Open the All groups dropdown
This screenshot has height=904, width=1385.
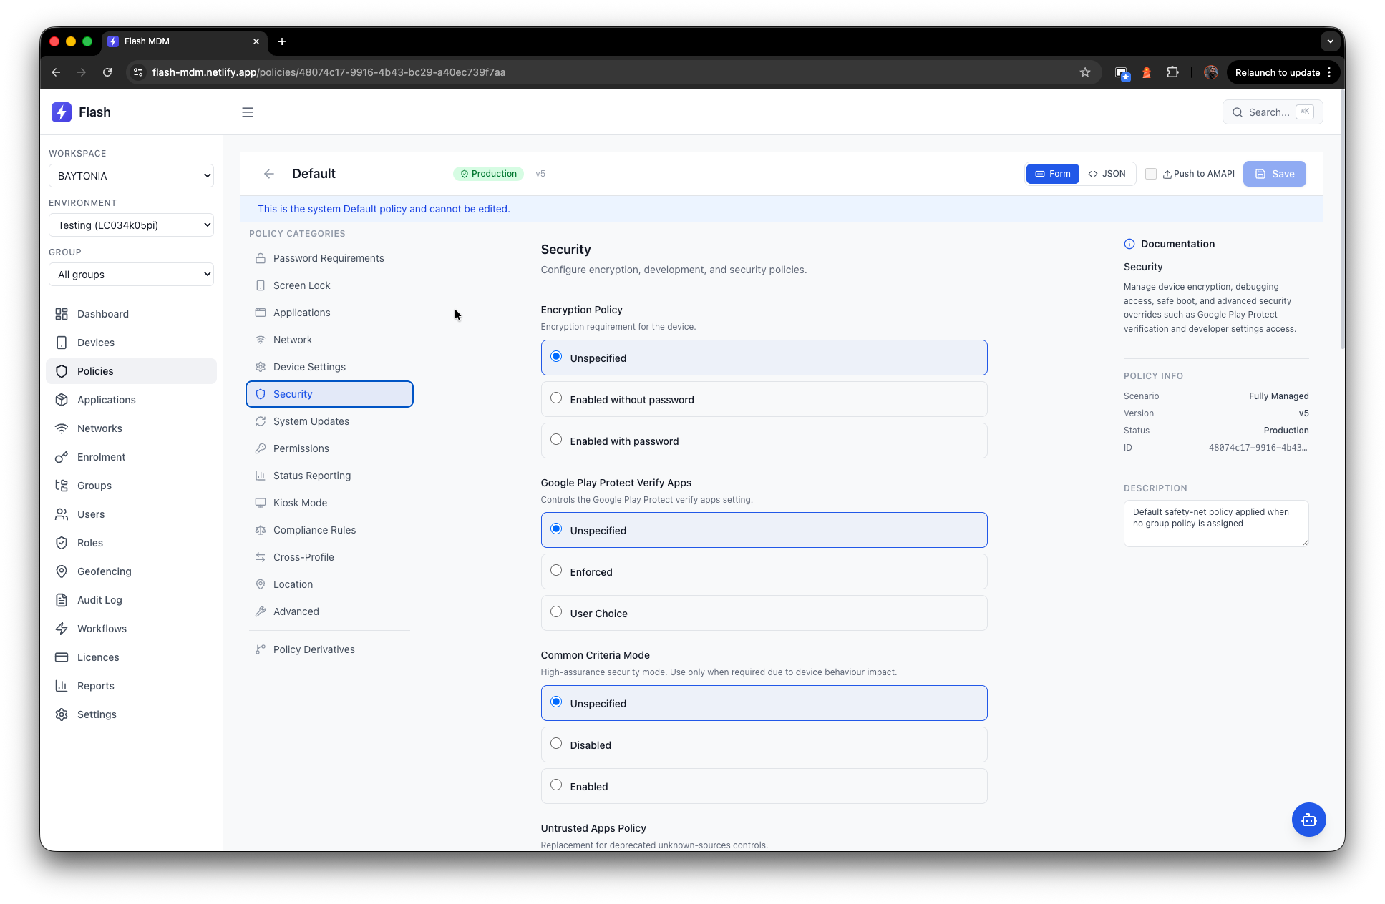coord(131,275)
